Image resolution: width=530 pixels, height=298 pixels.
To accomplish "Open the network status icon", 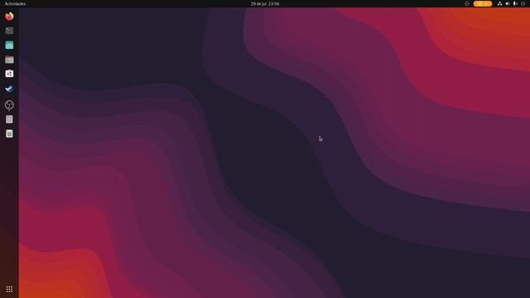I will 499,3.
